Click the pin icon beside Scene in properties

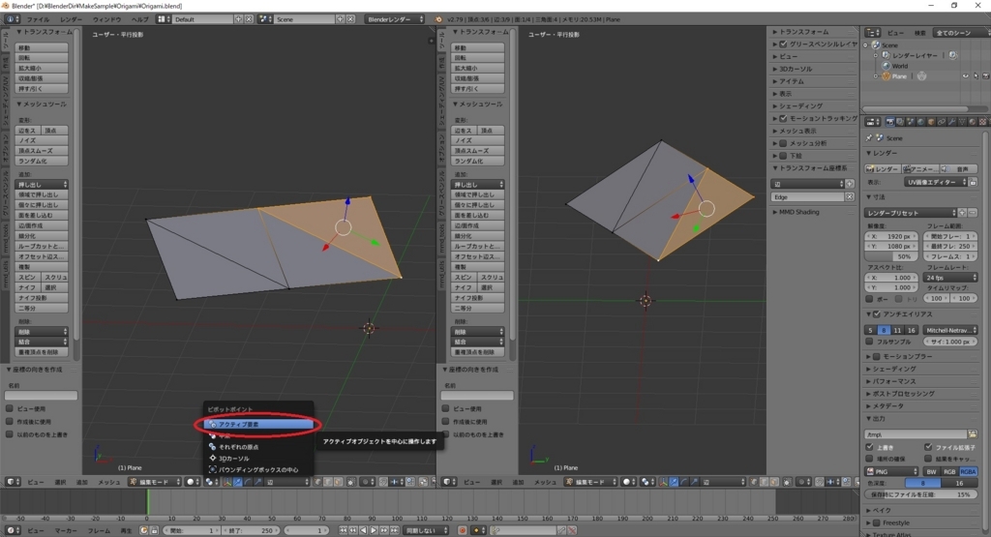(x=869, y=137)
